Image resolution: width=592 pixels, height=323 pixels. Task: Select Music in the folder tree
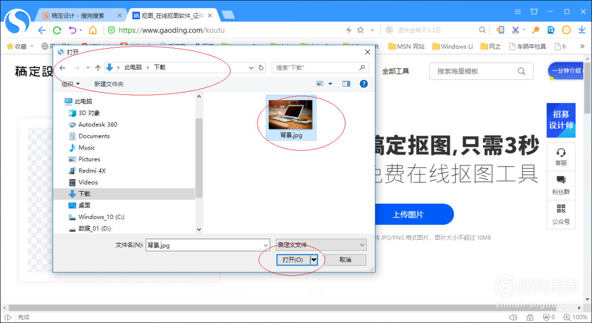point(82,148)
